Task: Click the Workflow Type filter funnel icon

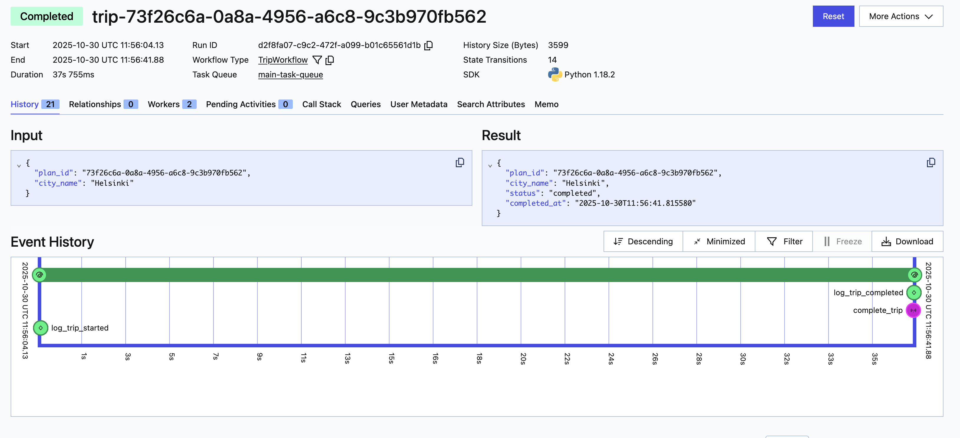Action: tap(317, 60)
